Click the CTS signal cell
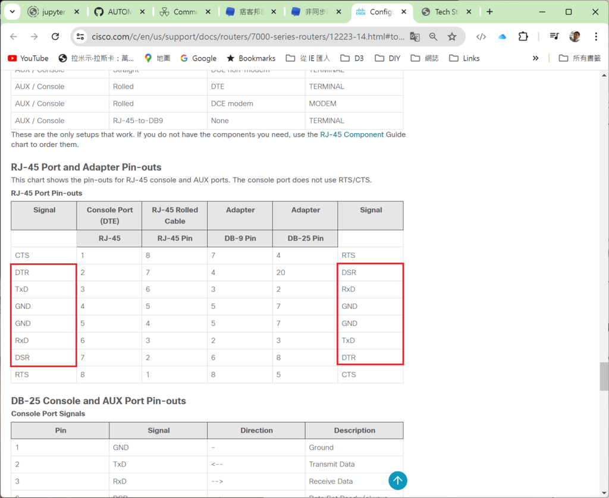The image size is (609, 498). click(x=44, y=256)
